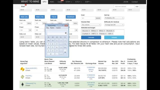Select the Main dataset tab
The height and width of the screenshot is (90, 160).
[x=23, y=6]
